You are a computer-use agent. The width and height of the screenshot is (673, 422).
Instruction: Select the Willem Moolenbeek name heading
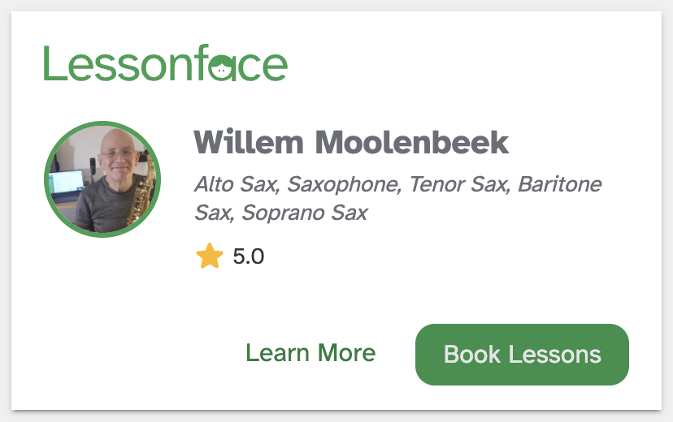351,142
